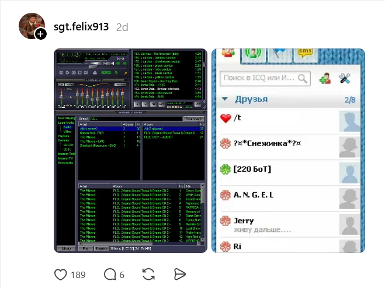Click Winamp stop button
This screenshot has height=288, width=385.
(79, 72)
